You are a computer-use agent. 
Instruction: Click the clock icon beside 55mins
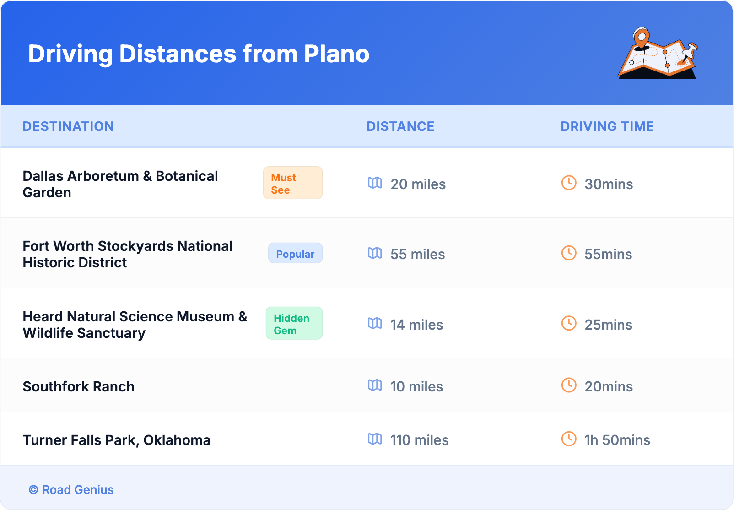pos(569,253)
